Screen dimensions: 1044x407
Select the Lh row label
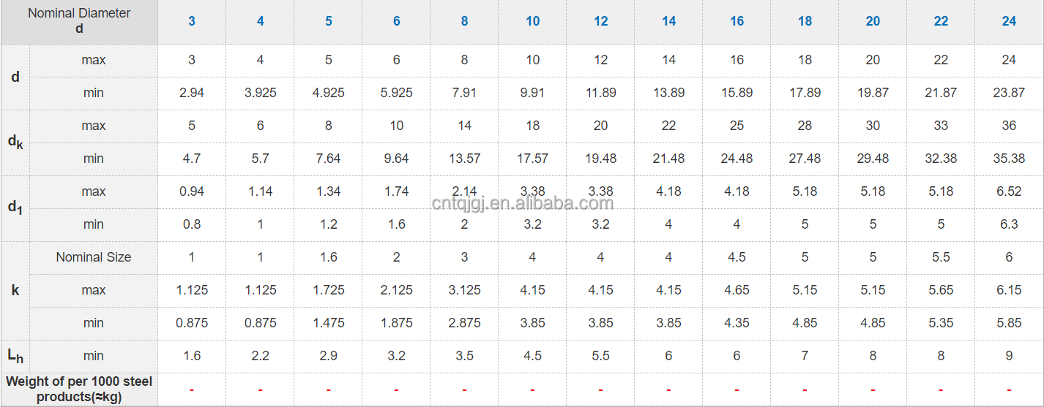coord(15,356)
